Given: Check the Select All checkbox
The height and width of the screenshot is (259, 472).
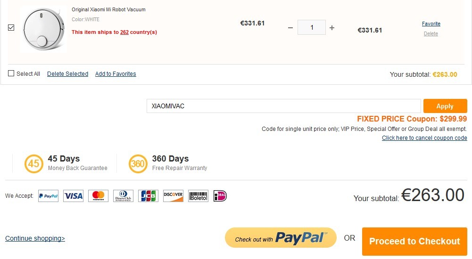Looking at the screenshot, I should (11, 73).
